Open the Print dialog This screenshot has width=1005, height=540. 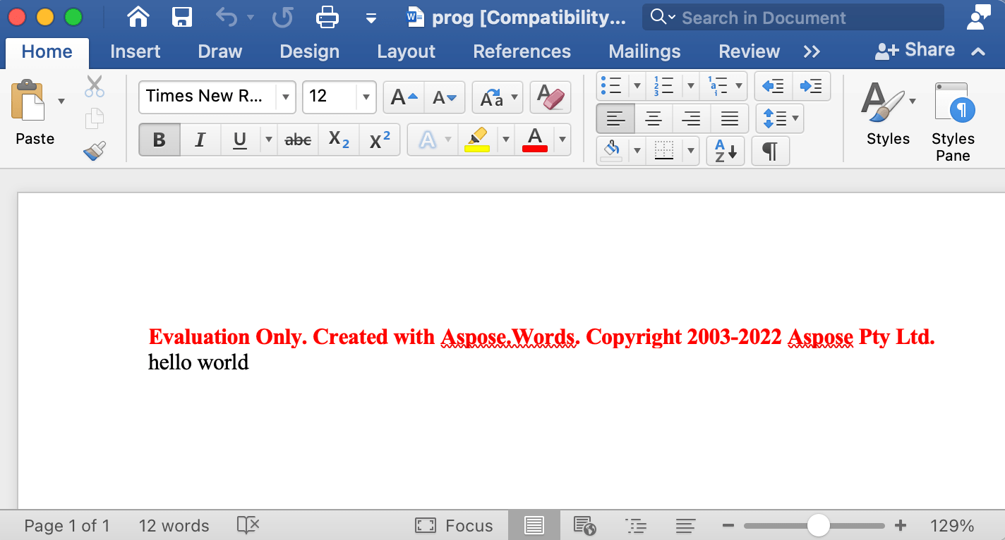(x=327, y=17)
